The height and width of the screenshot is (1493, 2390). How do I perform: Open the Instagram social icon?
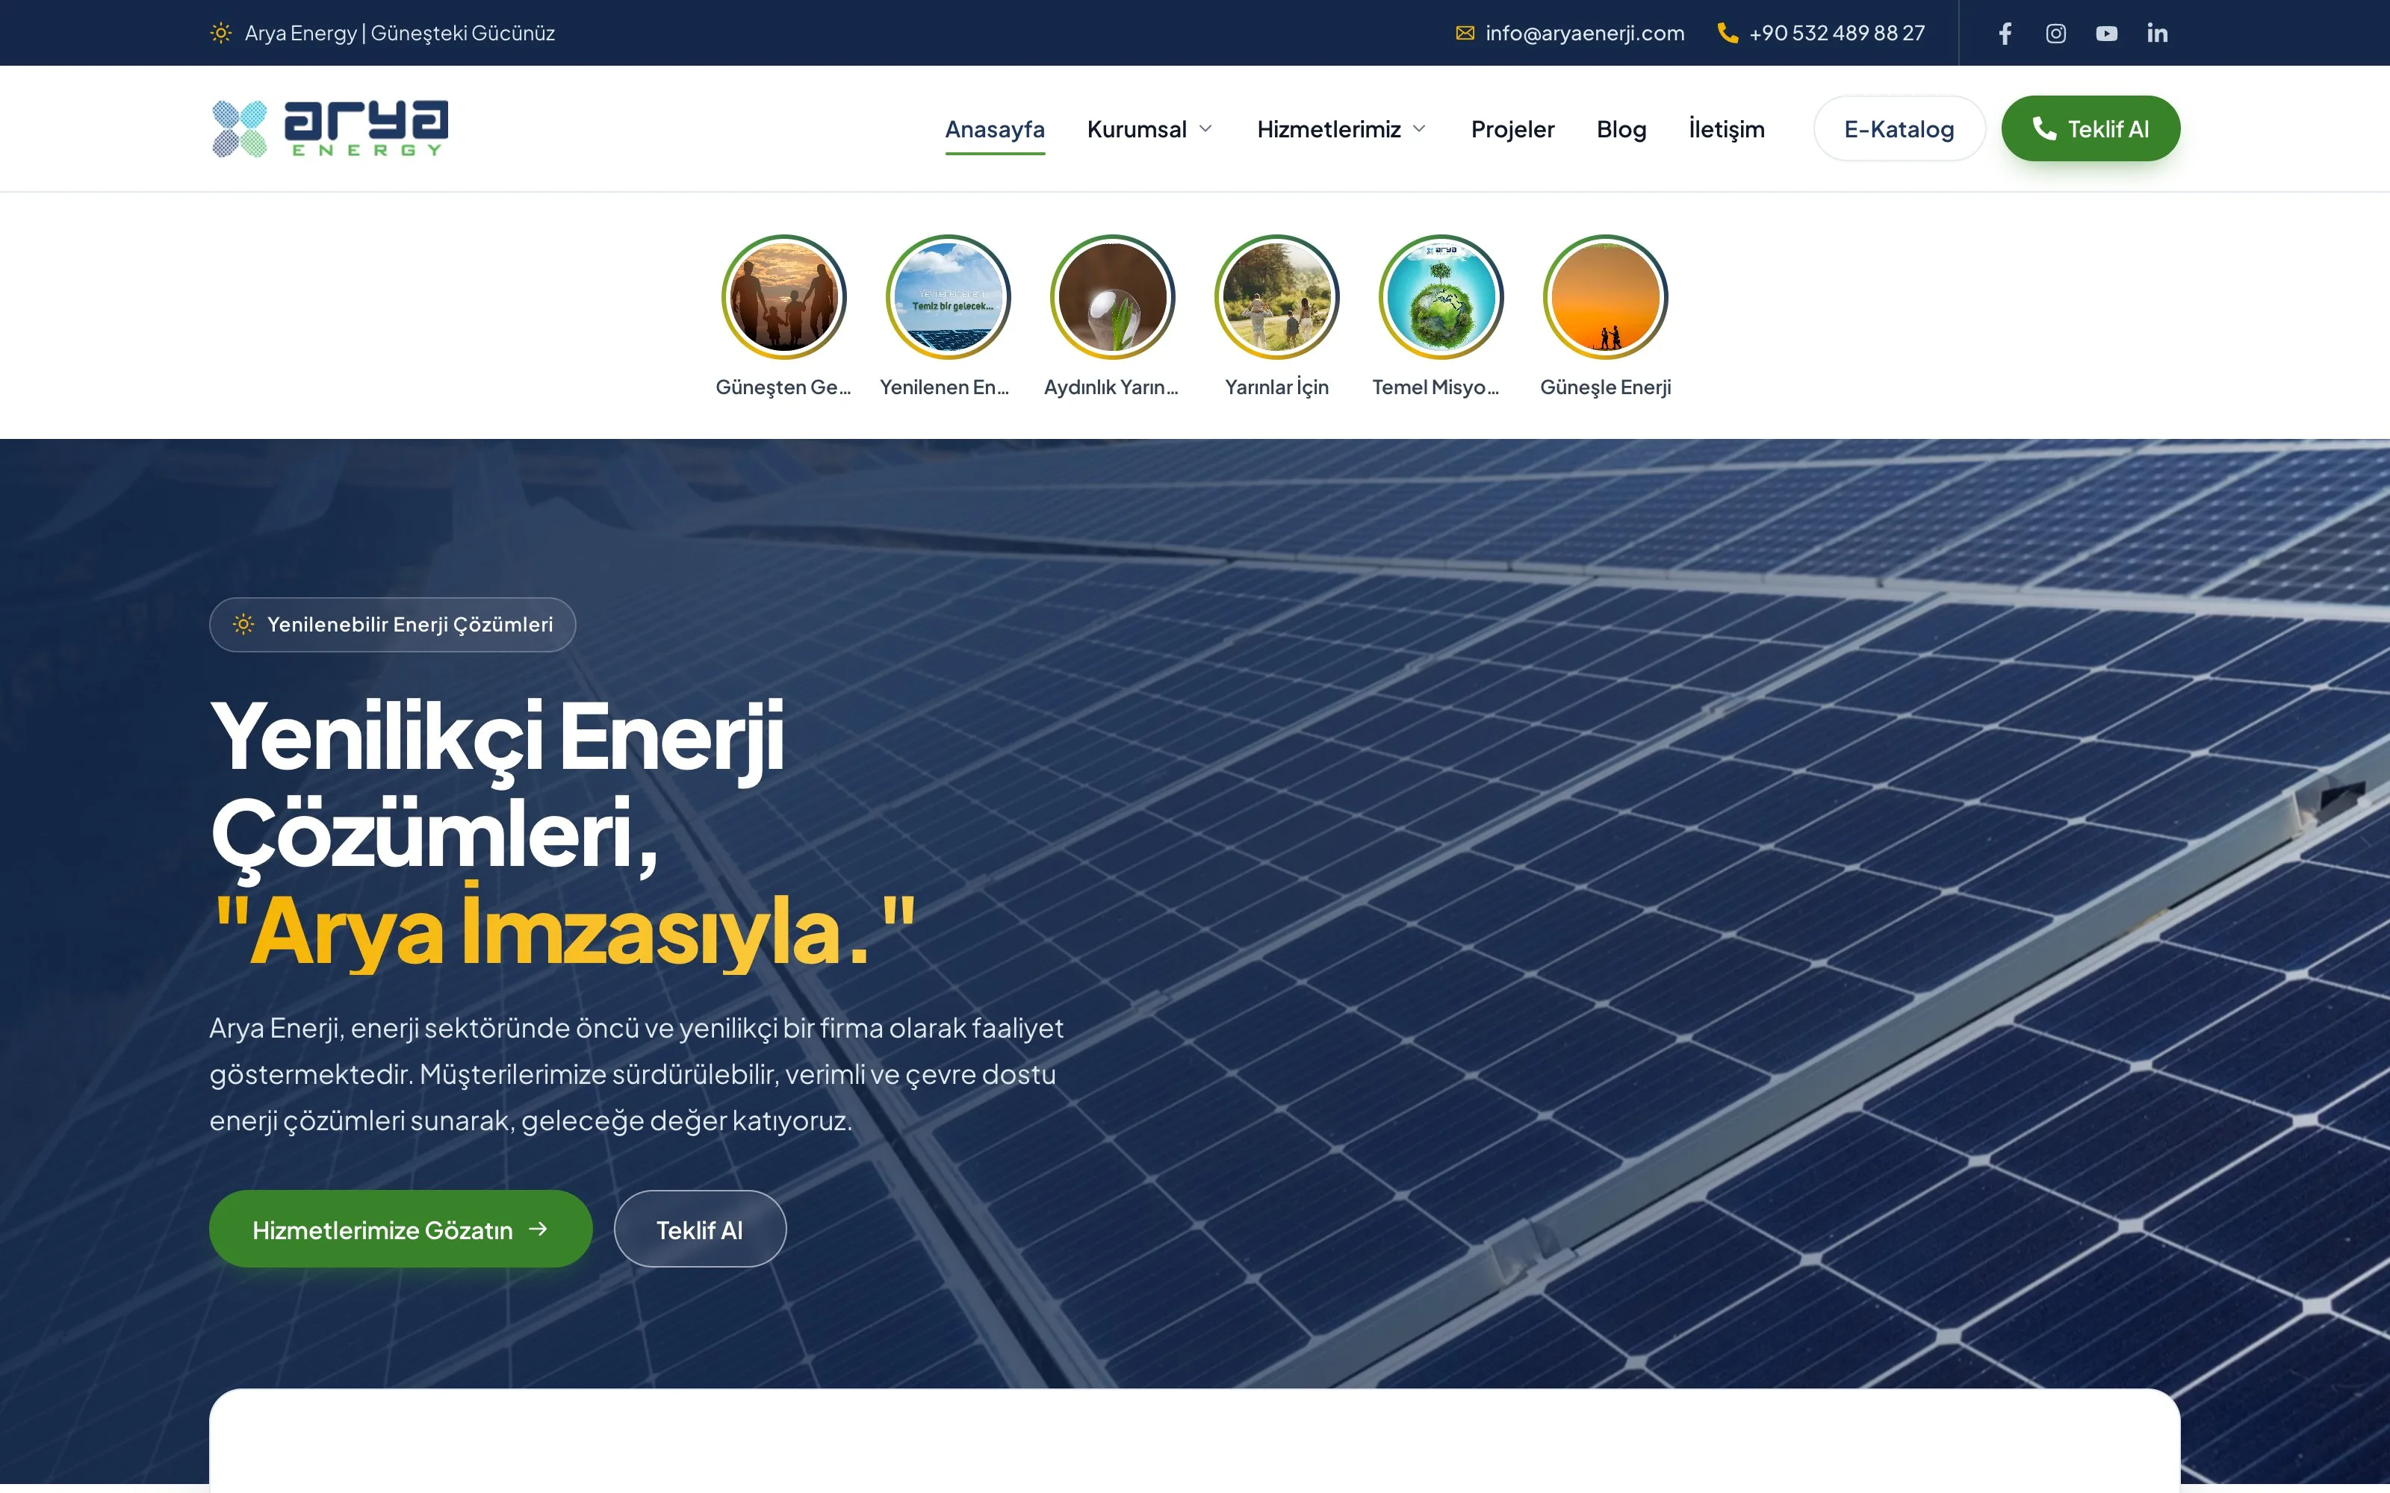click(x=2055, y=34)
